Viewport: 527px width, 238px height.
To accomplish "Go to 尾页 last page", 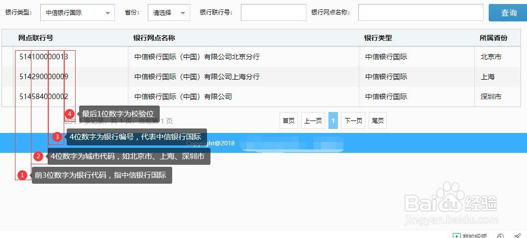I will tap(378, 120).
